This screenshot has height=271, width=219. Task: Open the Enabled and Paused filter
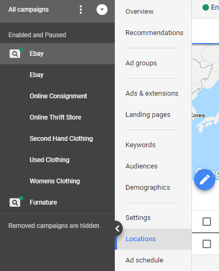pyautogui.click(x=37, y=35)
